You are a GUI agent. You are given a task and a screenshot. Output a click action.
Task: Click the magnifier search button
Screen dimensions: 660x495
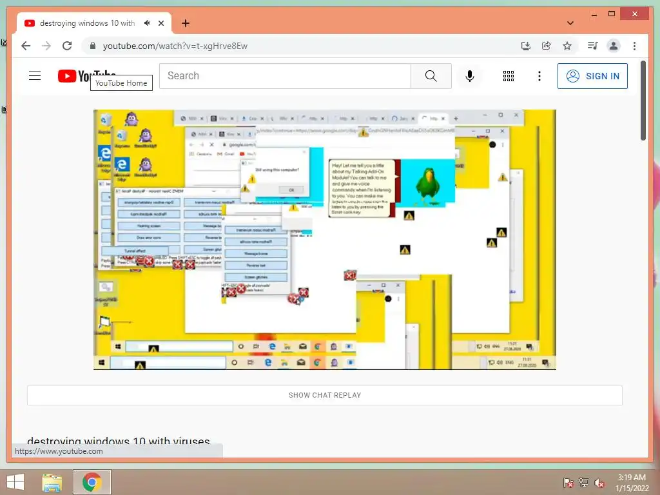tap(431, 76)
